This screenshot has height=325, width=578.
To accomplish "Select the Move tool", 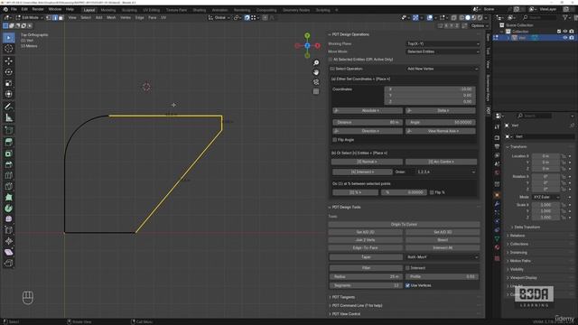I will [8, 61].
